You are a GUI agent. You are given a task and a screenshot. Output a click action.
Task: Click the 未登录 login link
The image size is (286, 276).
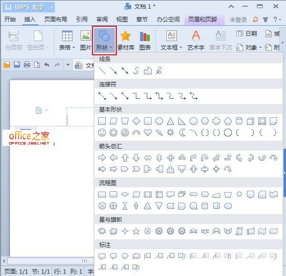point(238,20)
